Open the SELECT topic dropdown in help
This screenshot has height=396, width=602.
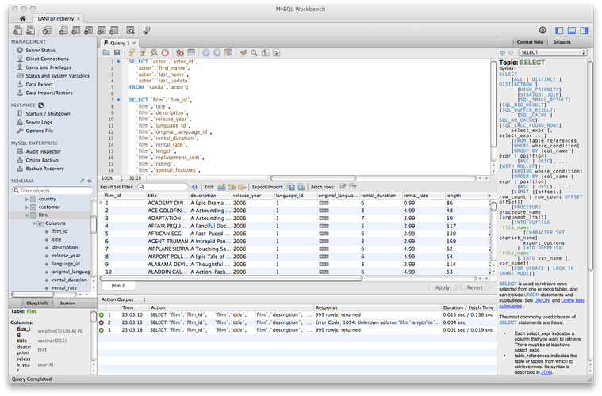click(553, 52)
